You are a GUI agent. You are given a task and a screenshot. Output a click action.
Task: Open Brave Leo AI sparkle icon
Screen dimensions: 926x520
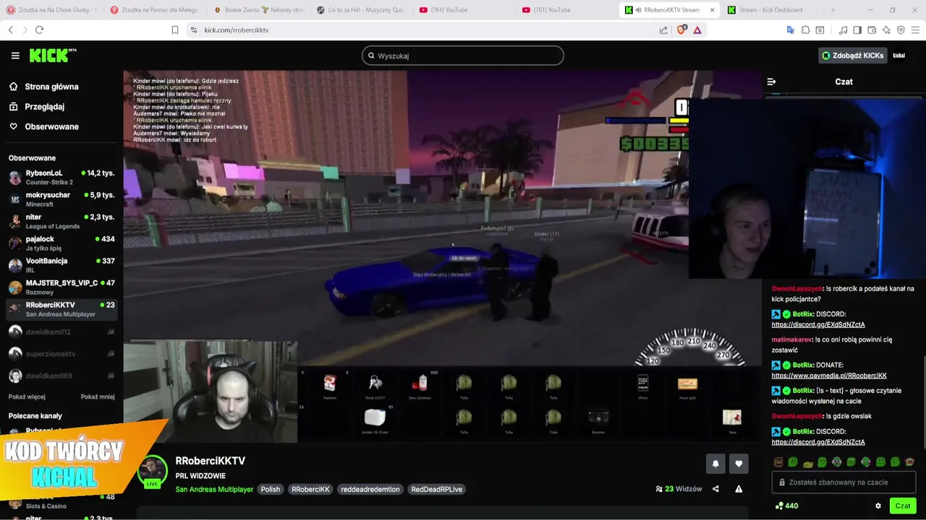point(886,30)
